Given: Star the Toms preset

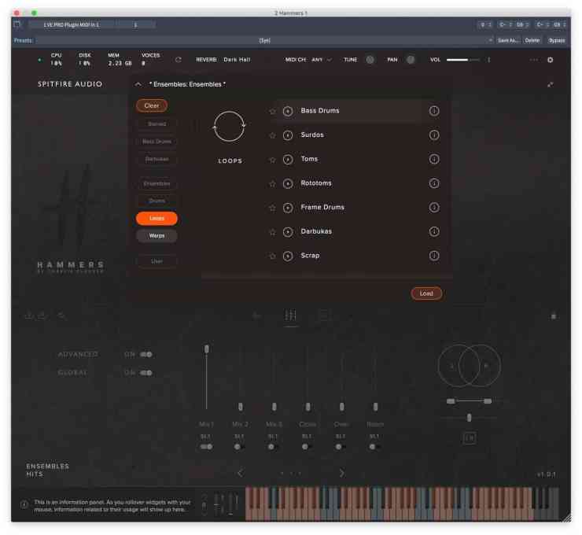Looking at the screenshot, I should [x=272, y=160].
